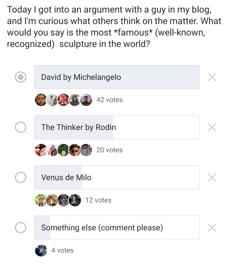
Task: Click first voter avatar under David option
Action: pyautogui.click(x=41, y=100)
